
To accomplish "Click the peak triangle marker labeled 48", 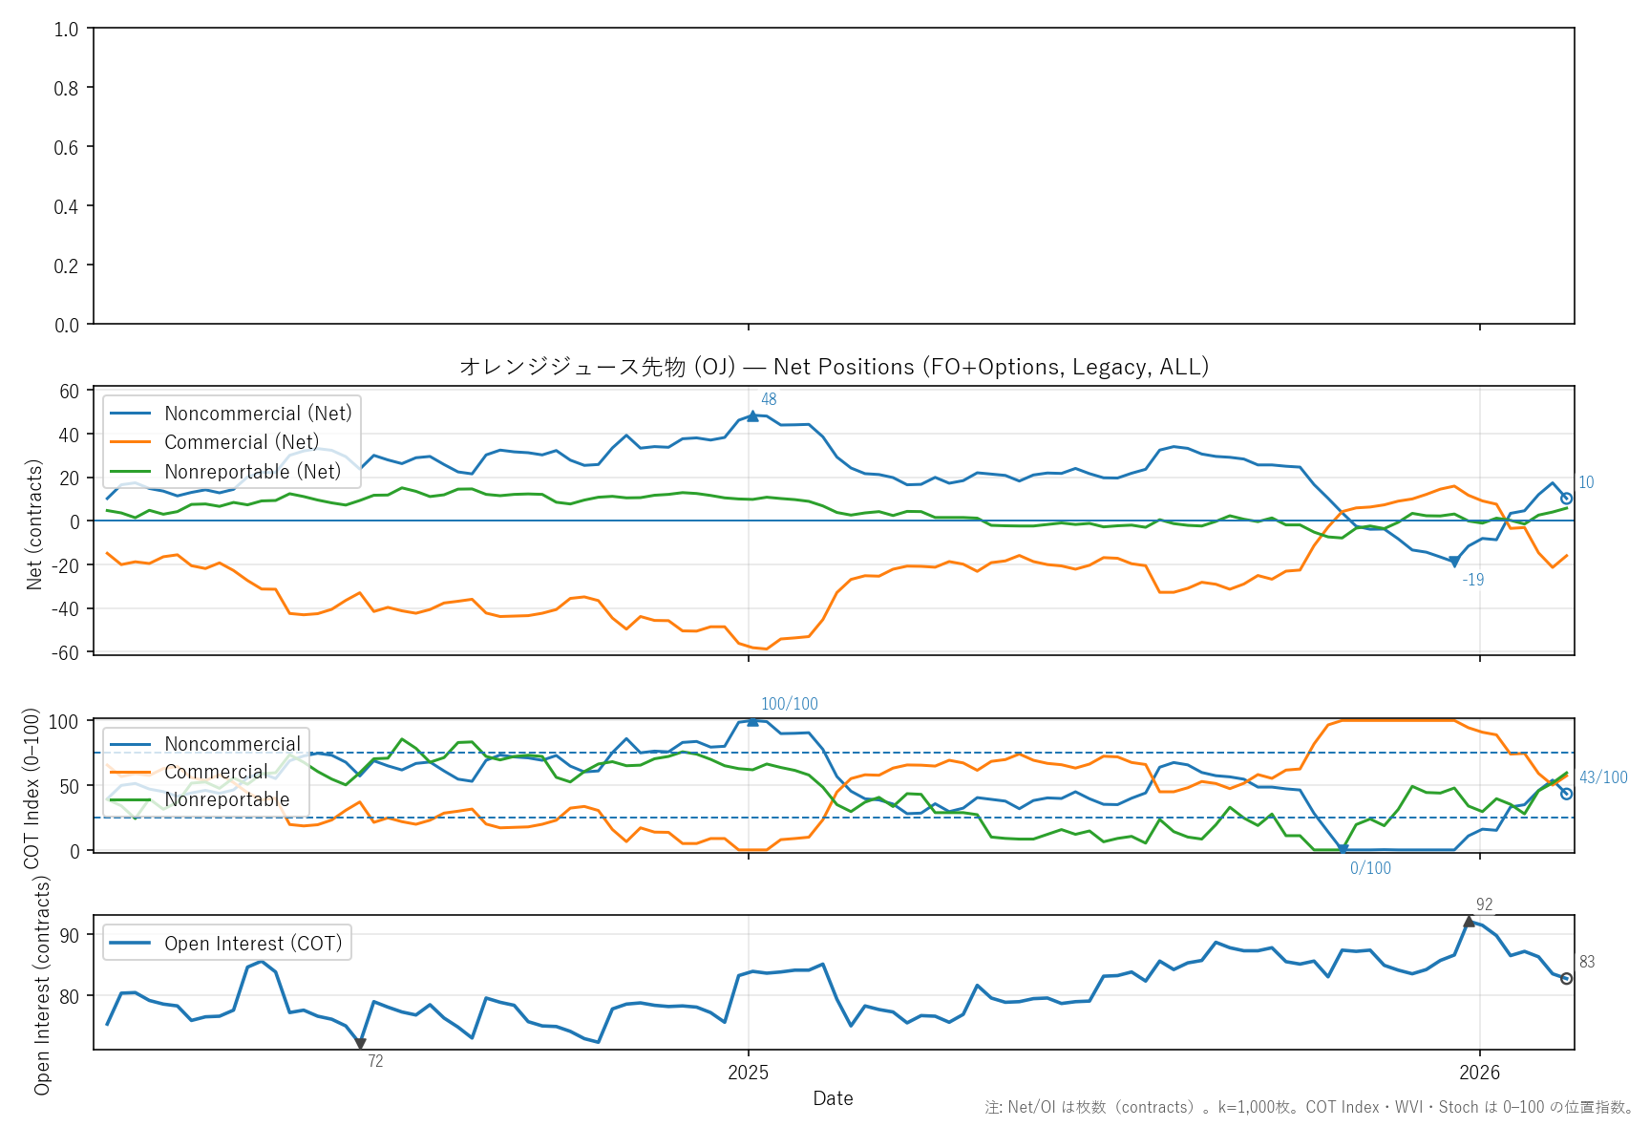I will click(752, 416).
